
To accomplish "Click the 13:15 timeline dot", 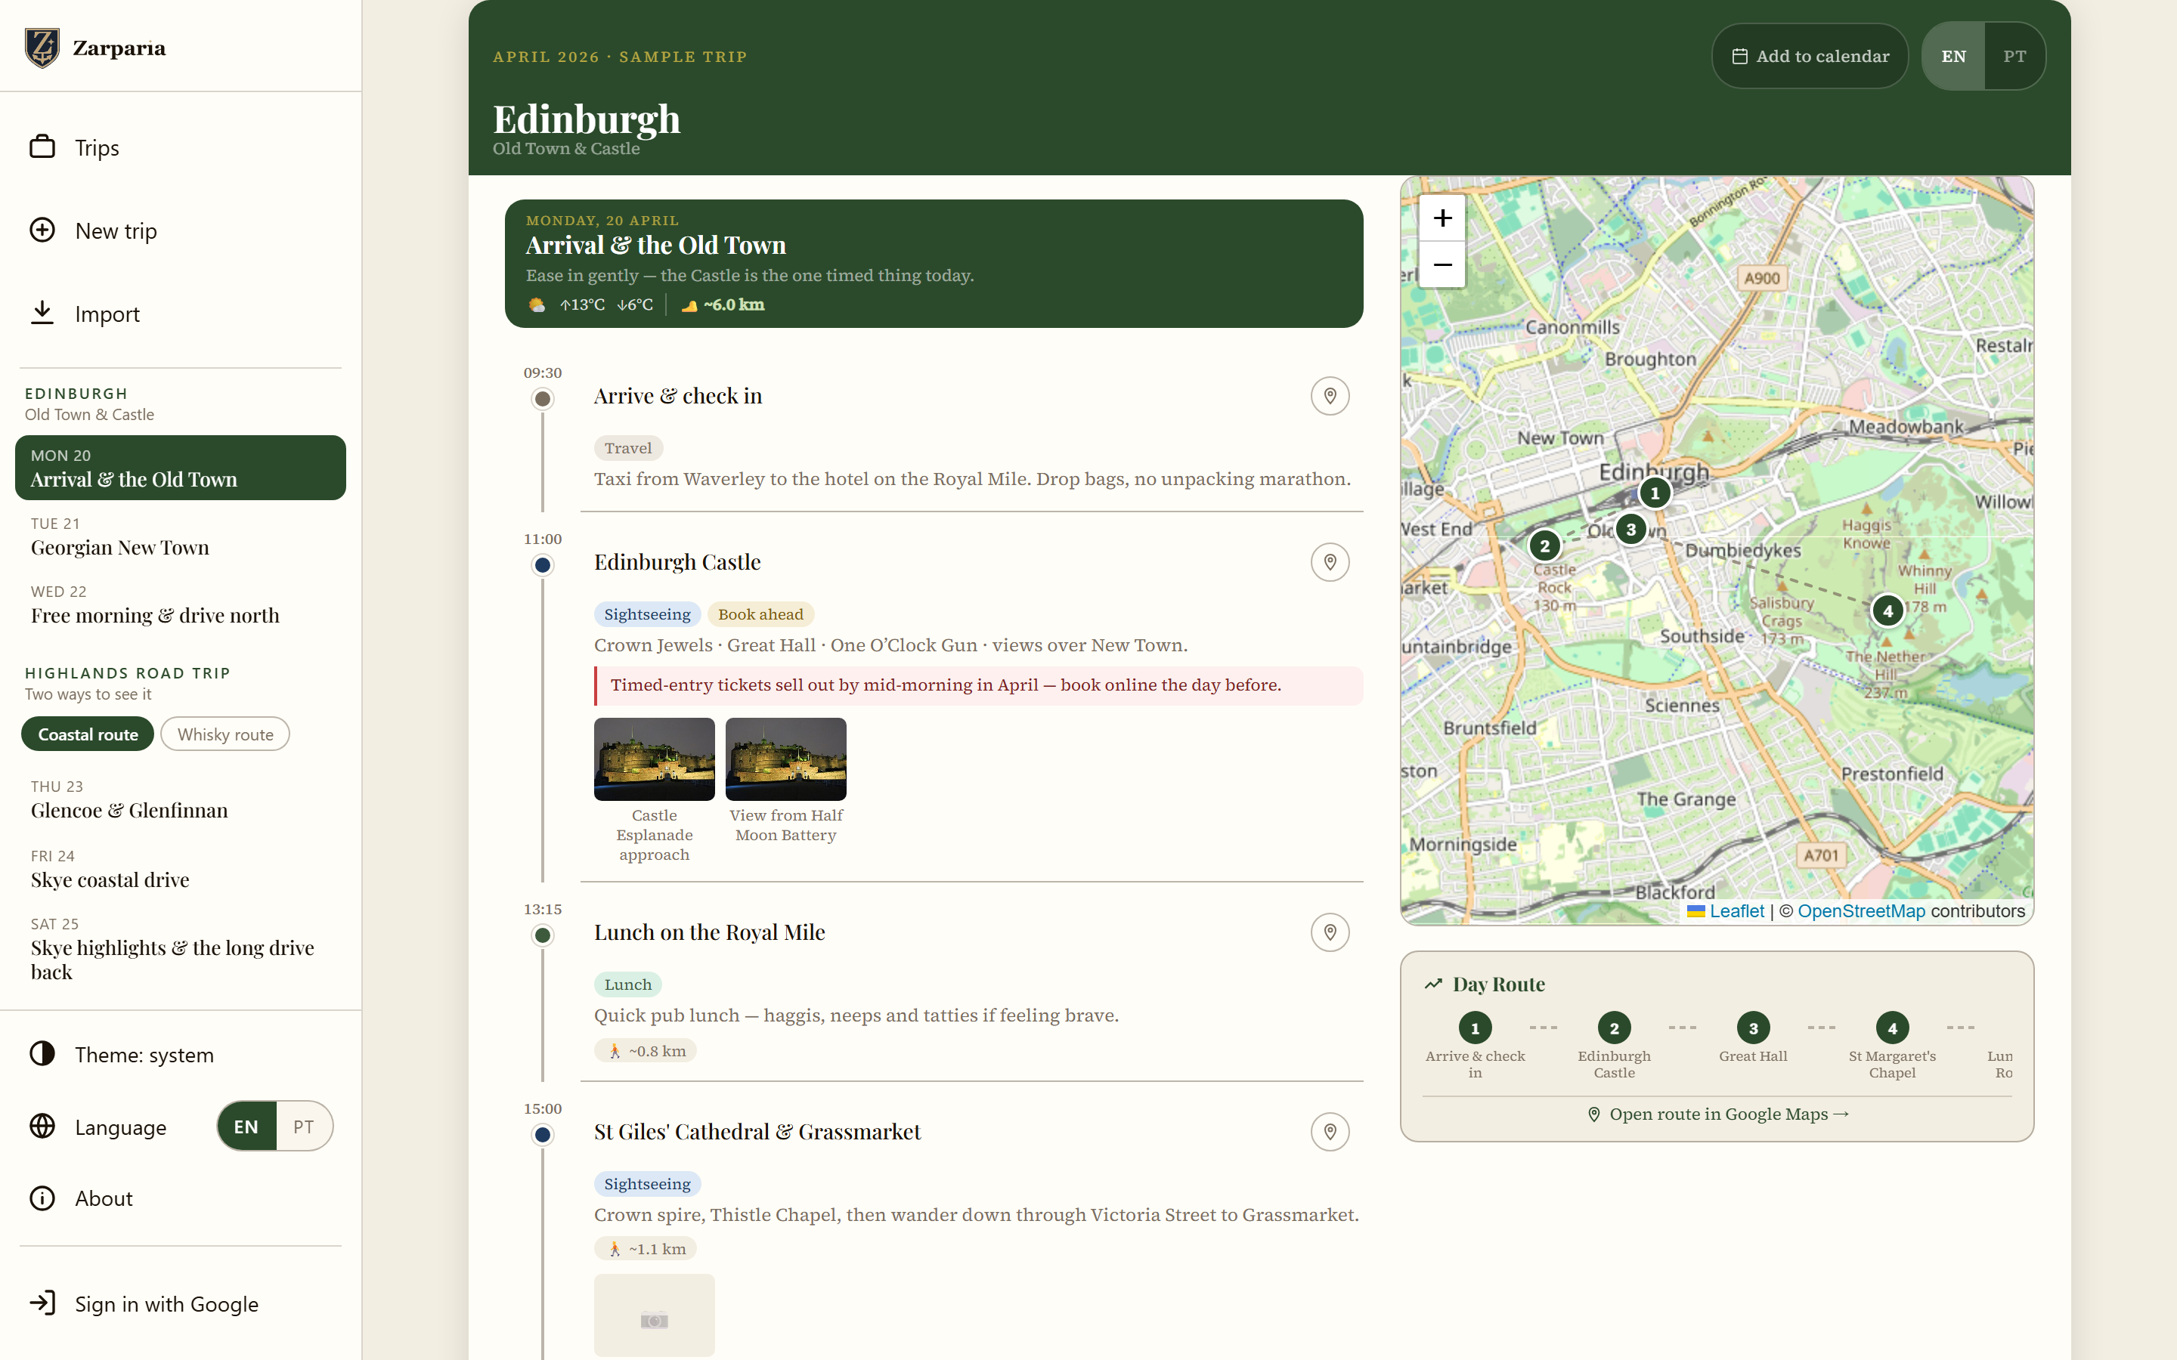I will click(x=543, y=935).
